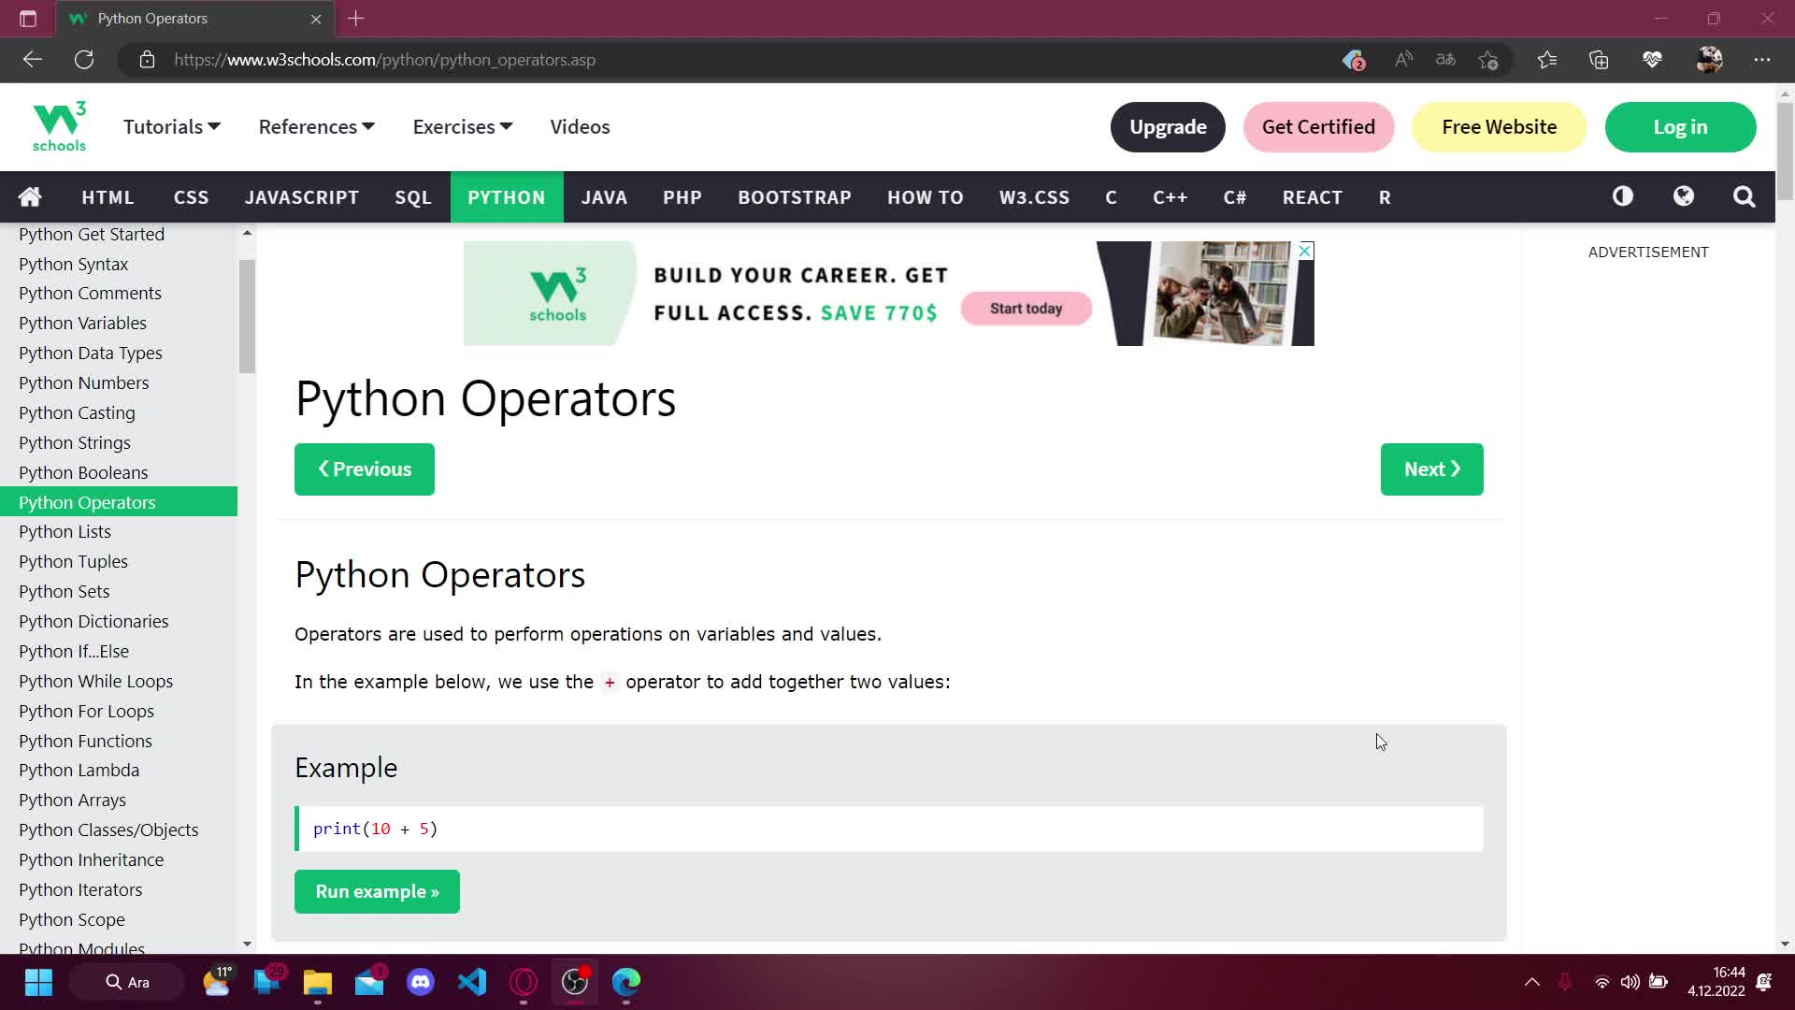Open the Read aloud icon
This screenshot has height=1010, width=1795.
[1403, 60]
